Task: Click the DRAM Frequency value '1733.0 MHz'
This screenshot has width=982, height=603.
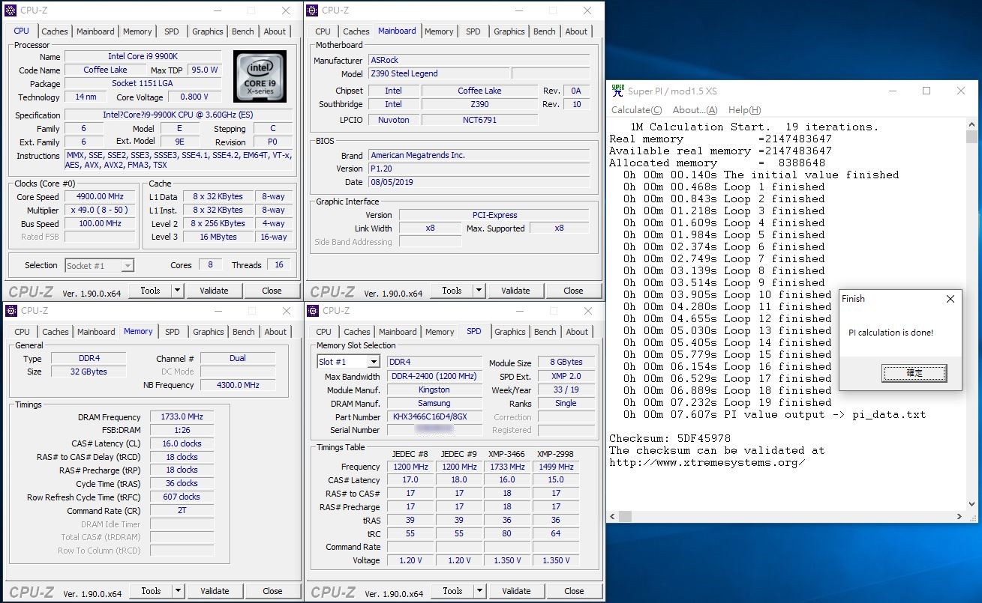Action: pos(182,417)
